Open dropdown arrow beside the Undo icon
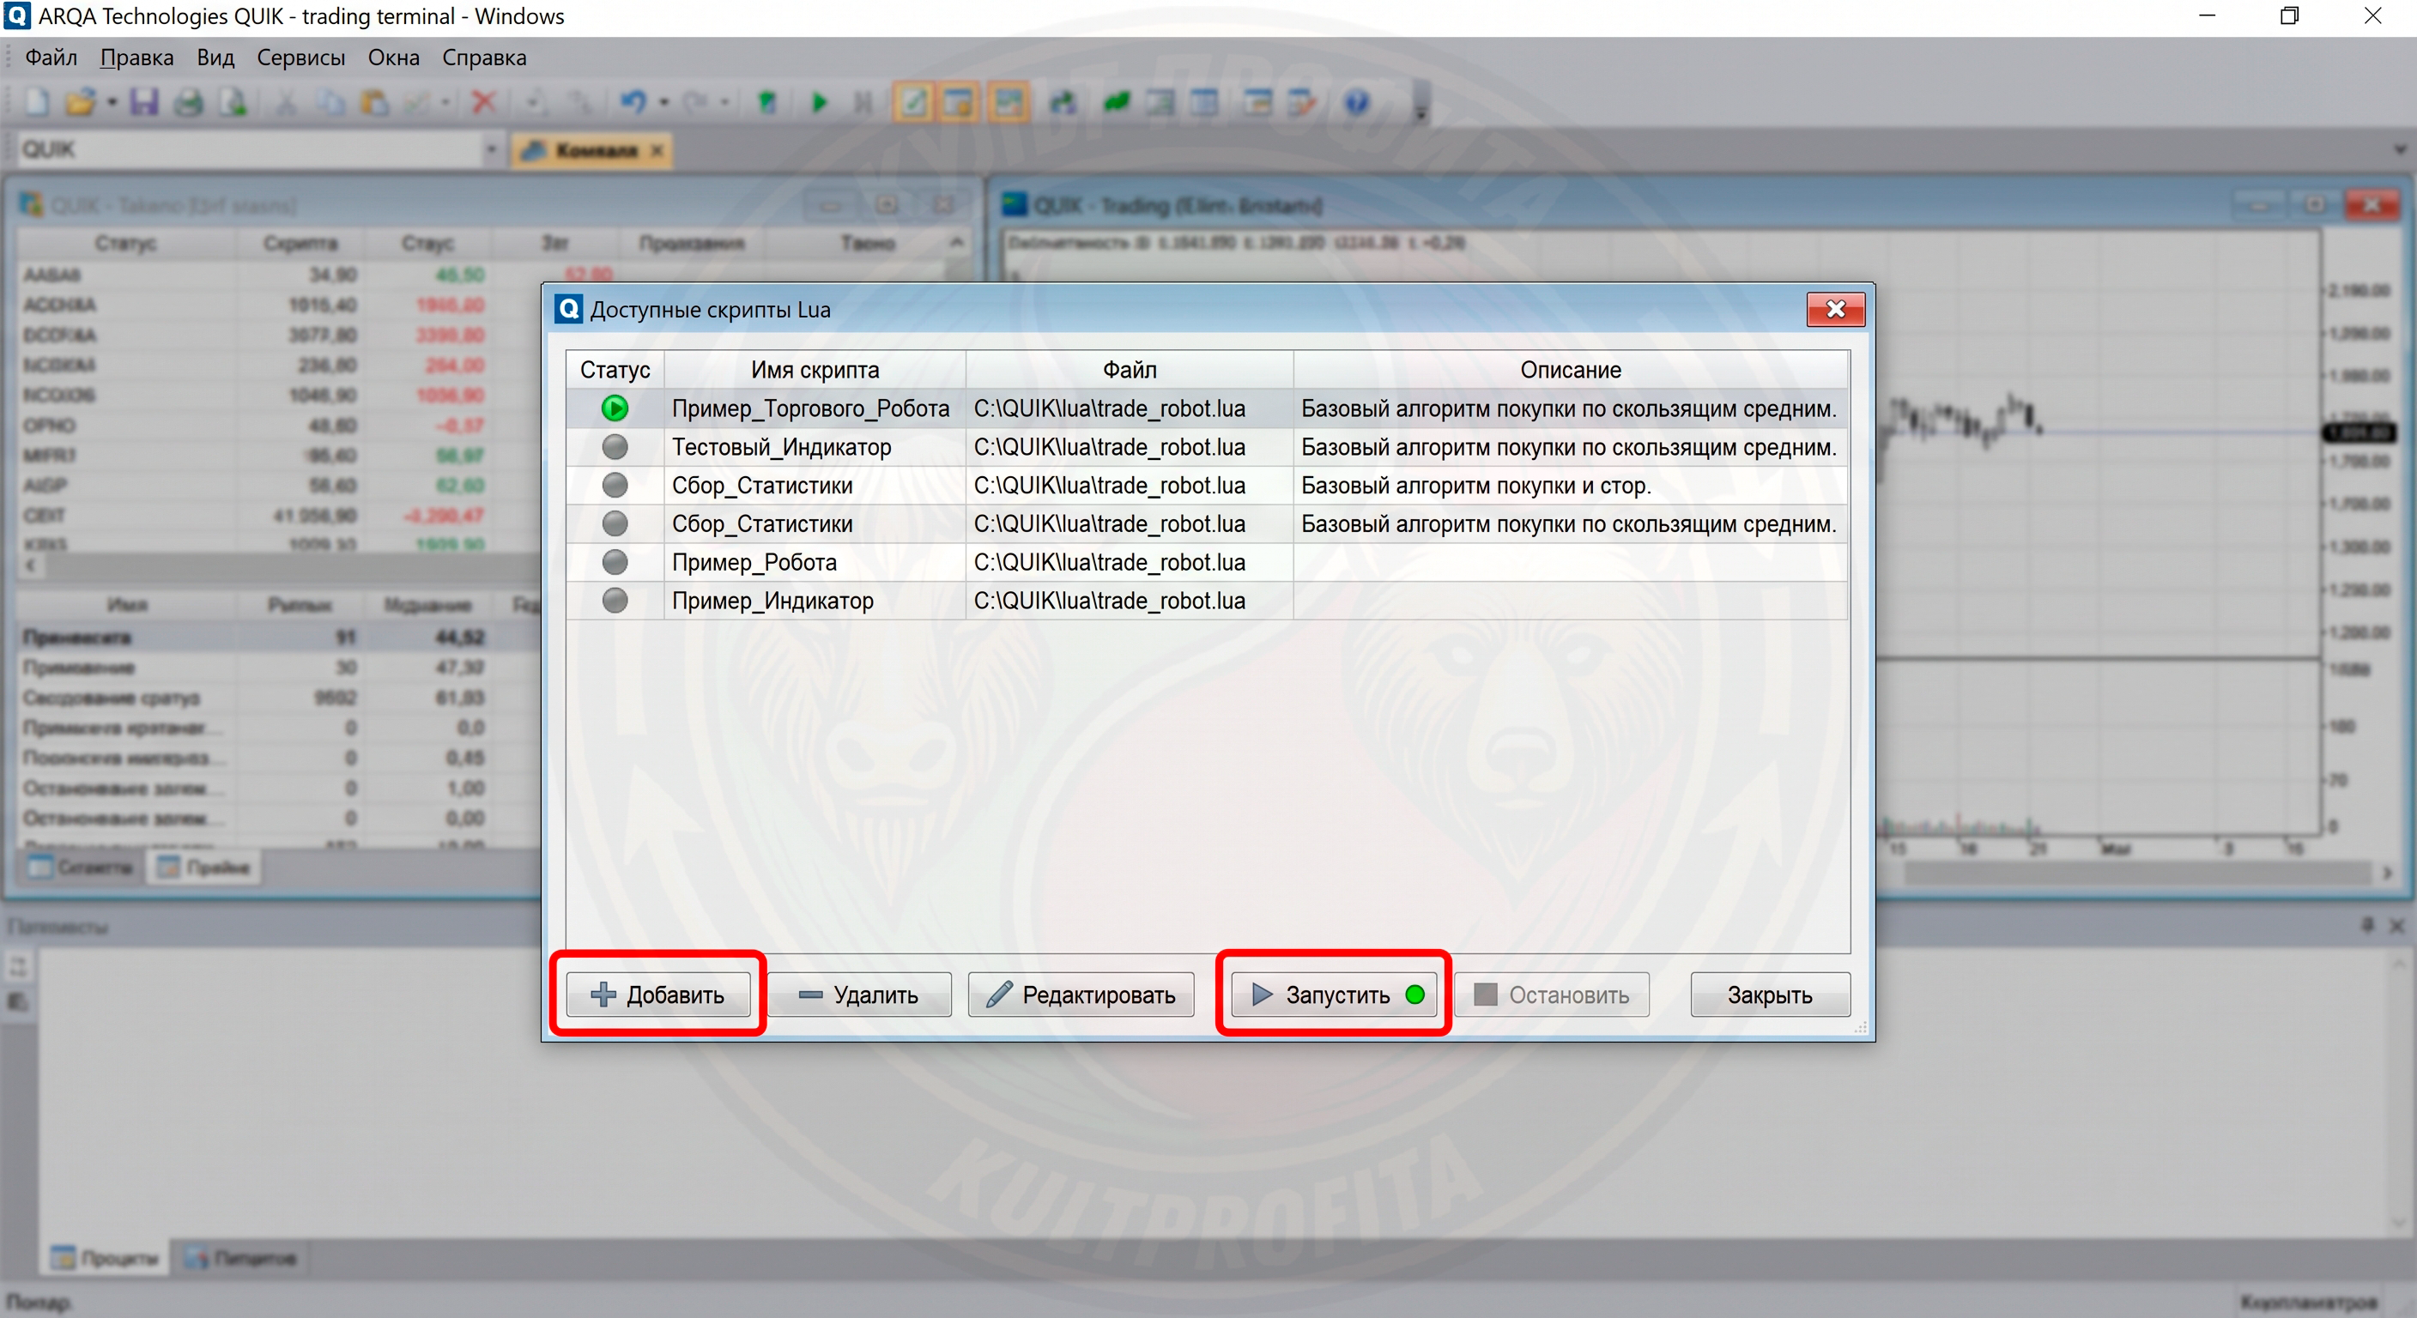The width and height of the screenshot is (2417, 1318). (664, 102)
